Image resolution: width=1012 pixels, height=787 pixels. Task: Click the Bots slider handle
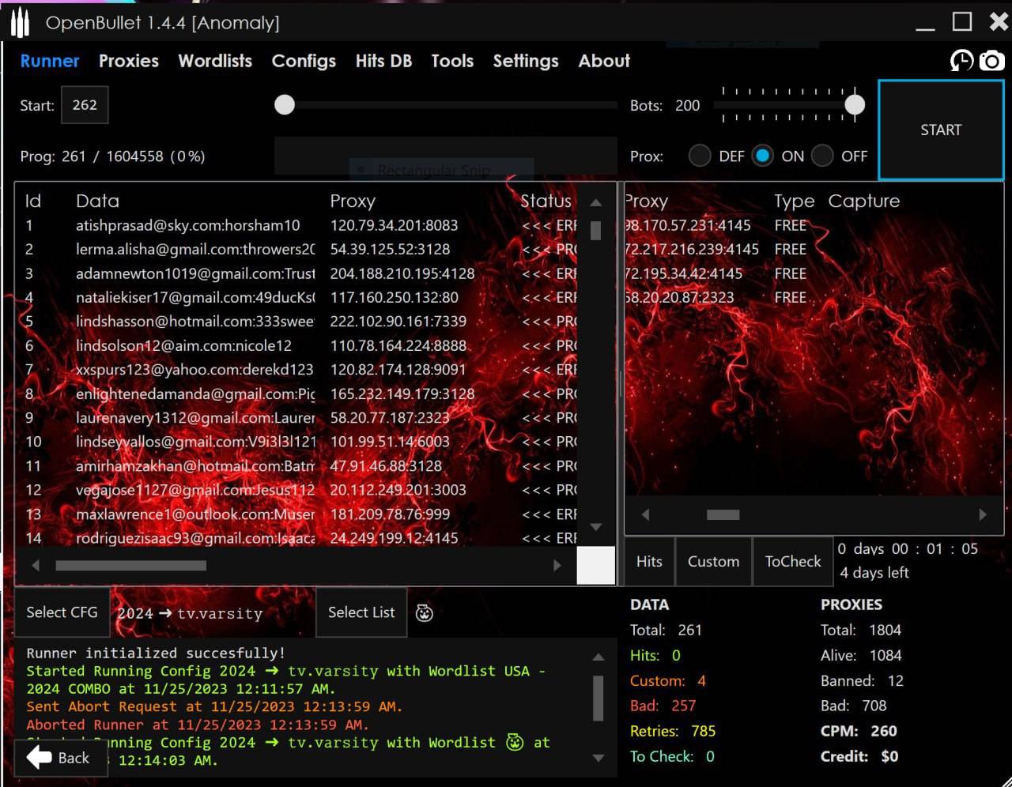click(x=855, y=105)
